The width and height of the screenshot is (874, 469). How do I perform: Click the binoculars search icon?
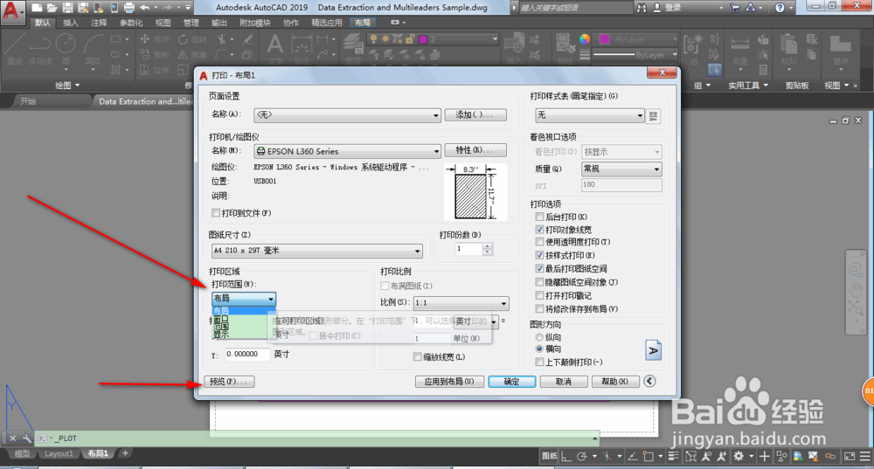pyautogui.click(x=642, y=8)
